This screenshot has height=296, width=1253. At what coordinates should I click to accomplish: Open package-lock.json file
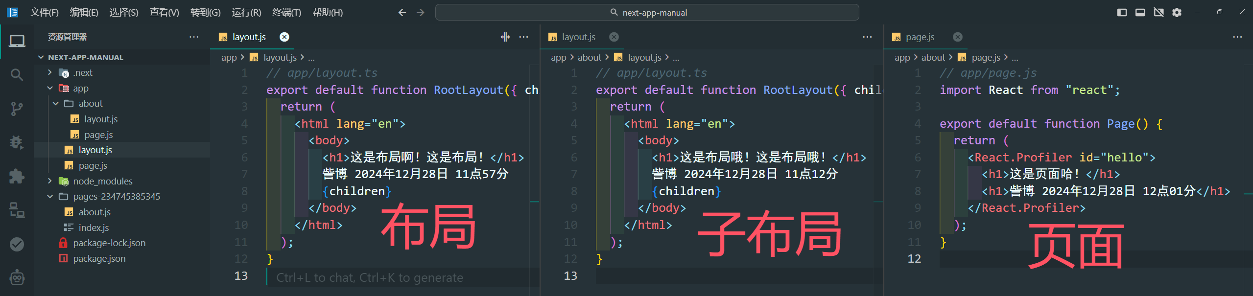(122, 243)
